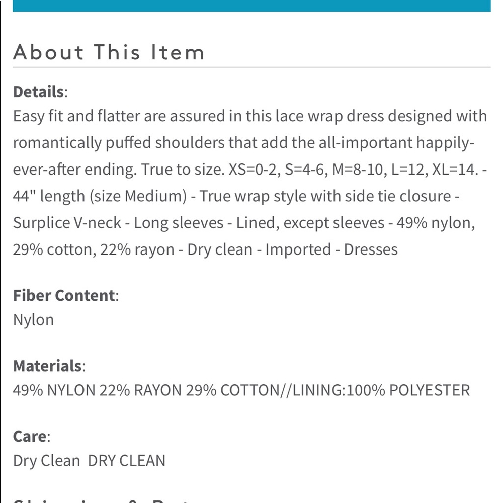Select the 100% POLYESTER lining text
Viewport: 503px width, 503px height.
click(408, 390)
